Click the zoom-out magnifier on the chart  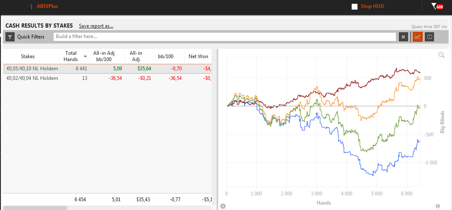pos(442,55)
